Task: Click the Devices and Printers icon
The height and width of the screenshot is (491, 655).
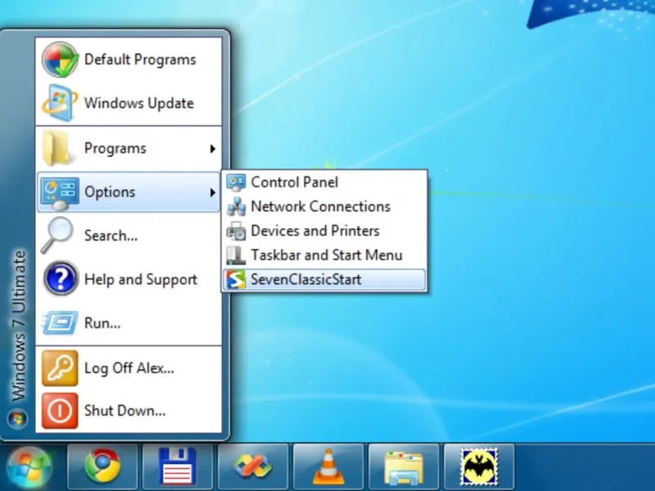Action: coord(236,231)
